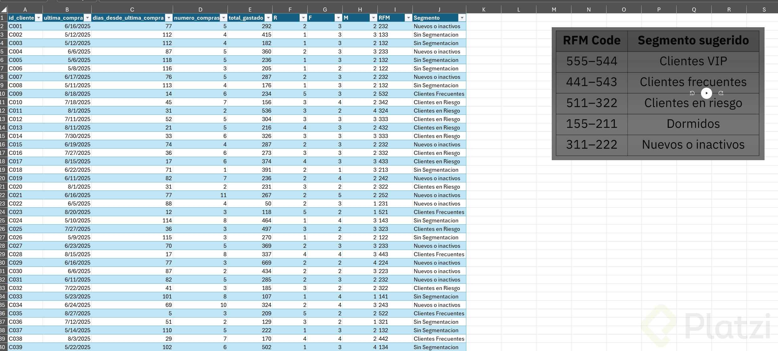Viewport: 778px width, 351px height.
Task: Select numero_compras value 11
Action: (x=200, y=195)
